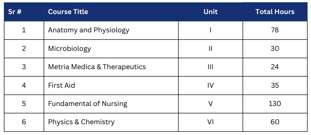311x135 pixels.
Task: Select the 130 total hours cell
Action: click(x=275, y=104)
